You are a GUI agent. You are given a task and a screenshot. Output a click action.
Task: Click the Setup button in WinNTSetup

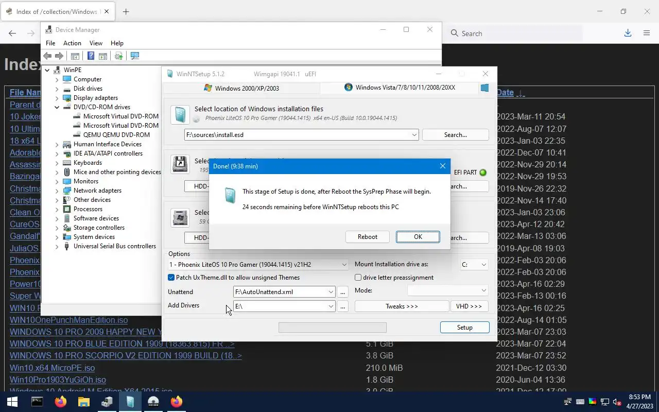coord(464,328)
